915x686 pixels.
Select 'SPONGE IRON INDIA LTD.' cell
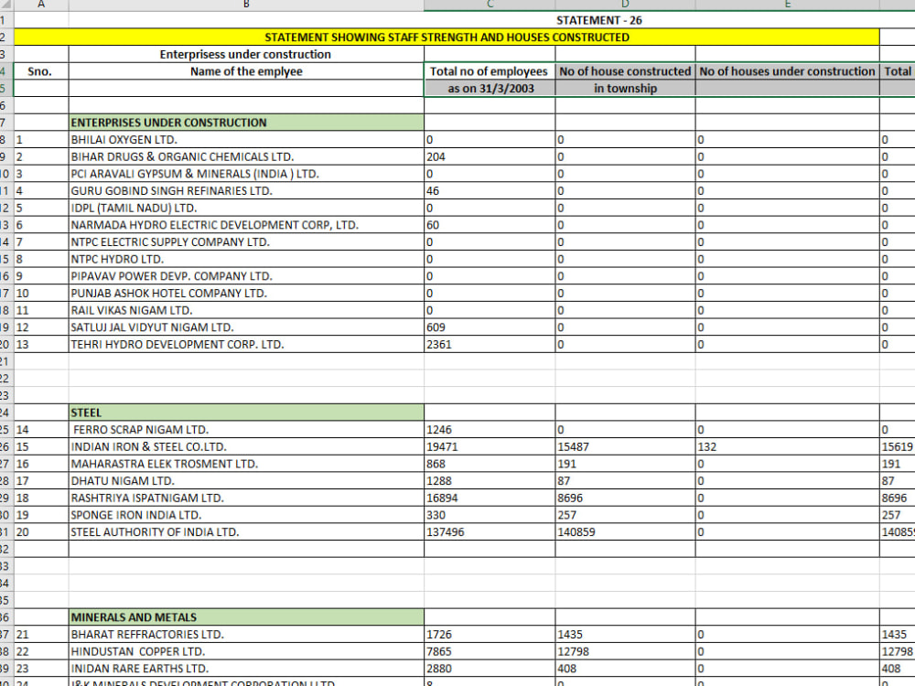pos(246,514)
